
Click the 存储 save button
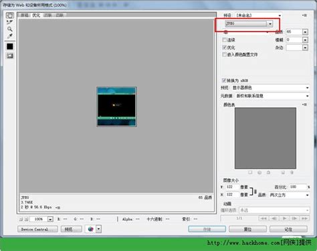207,229
